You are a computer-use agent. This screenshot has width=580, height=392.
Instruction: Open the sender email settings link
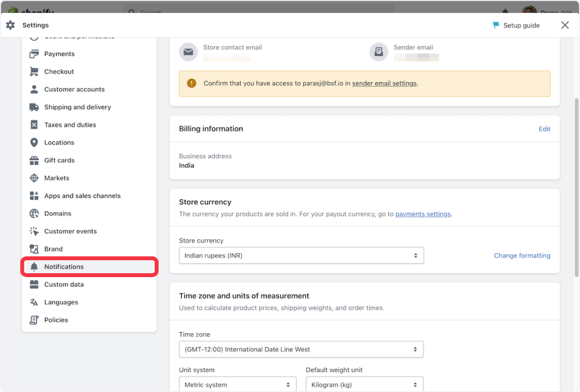384,83
